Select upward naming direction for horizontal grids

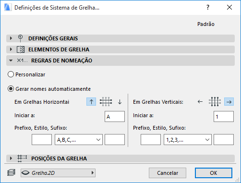coord(91,102)
